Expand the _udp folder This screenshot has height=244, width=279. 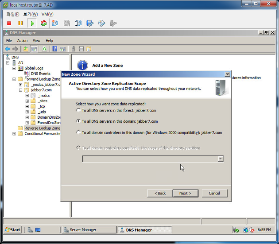(27, 112)
